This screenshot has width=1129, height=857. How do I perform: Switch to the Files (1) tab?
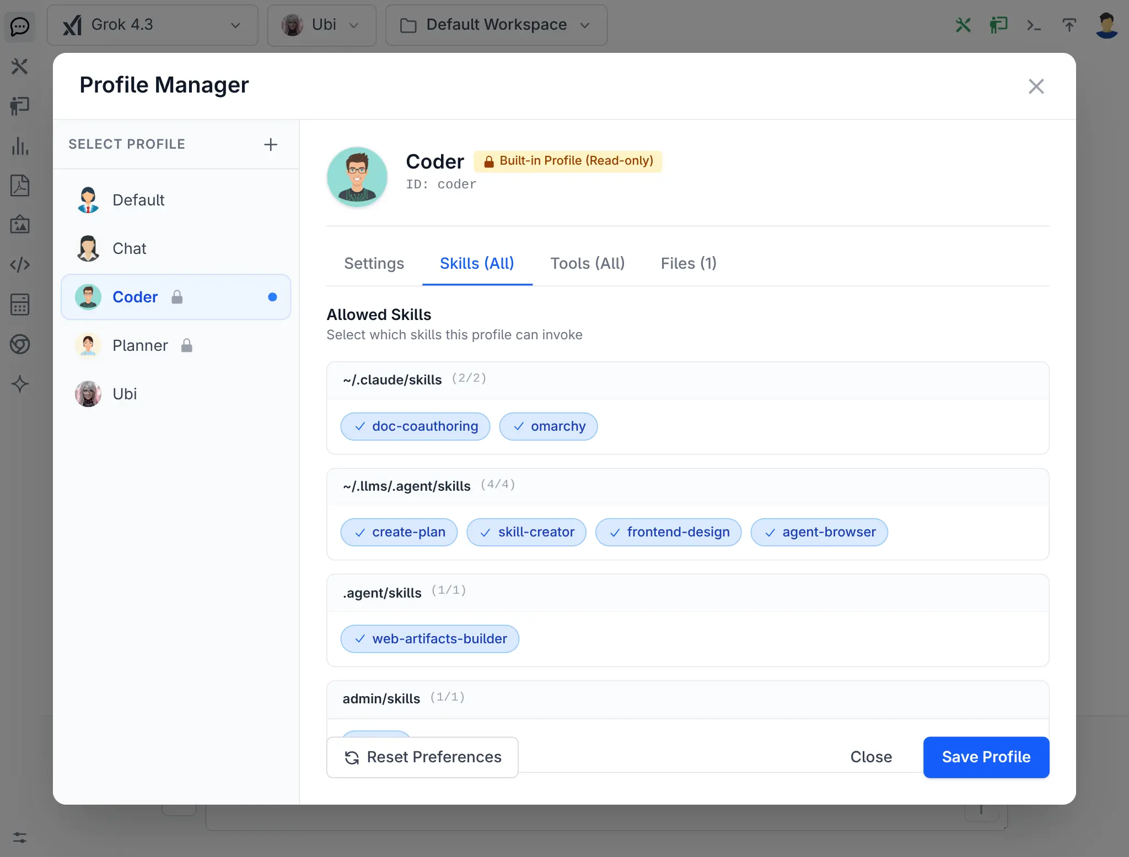click(x=689, y=263)
